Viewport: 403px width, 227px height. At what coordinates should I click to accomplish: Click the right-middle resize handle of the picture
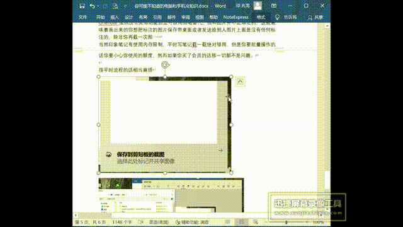[x=231, y=125]
